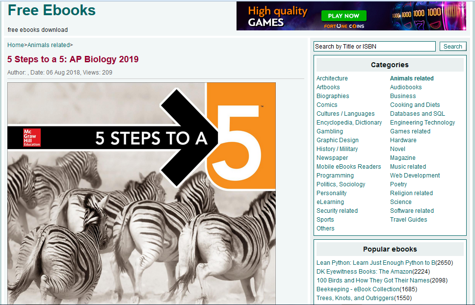
Task: Open the Newspaper category
Action: tap(332, 157)
